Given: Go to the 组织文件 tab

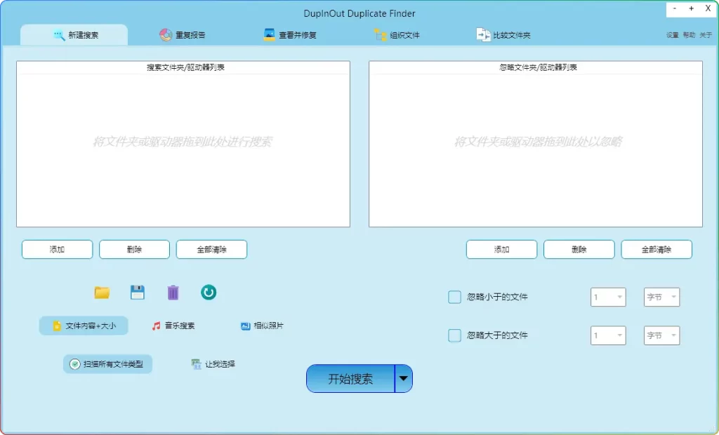Looking at the screenshot, I should [x=397, y=35].
